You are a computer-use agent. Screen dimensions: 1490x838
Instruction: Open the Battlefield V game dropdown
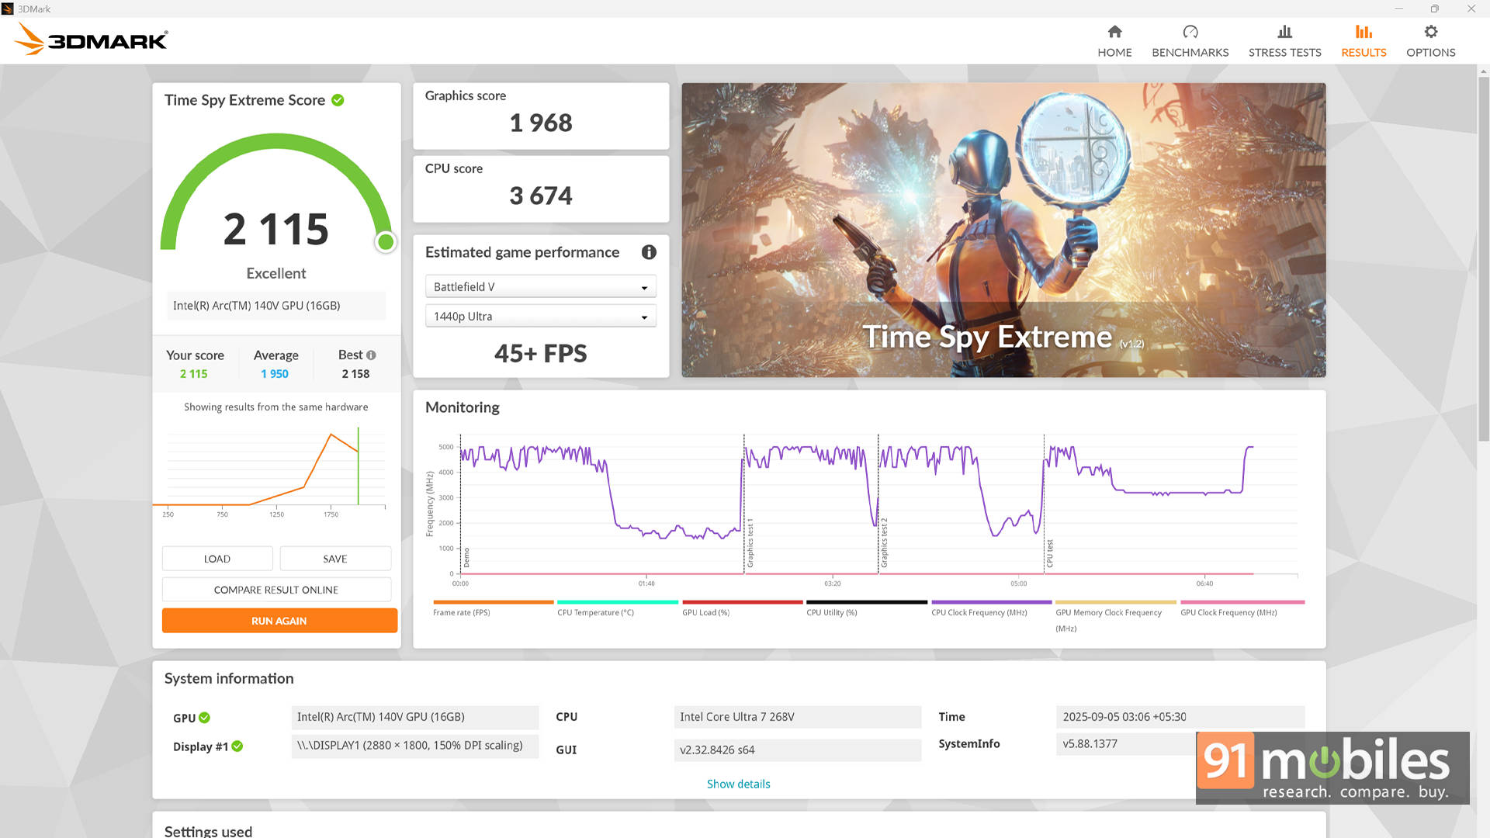tap(540, 287)
